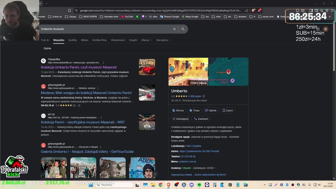Click the phone number 61 670 08 99
The width and height of the screenshot is (336, 189).
pyautogui.click(x=188, y=156)
